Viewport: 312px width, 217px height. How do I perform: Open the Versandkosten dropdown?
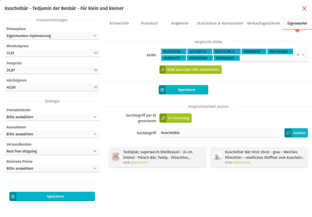pyautogui.click(x=52, y=151)
